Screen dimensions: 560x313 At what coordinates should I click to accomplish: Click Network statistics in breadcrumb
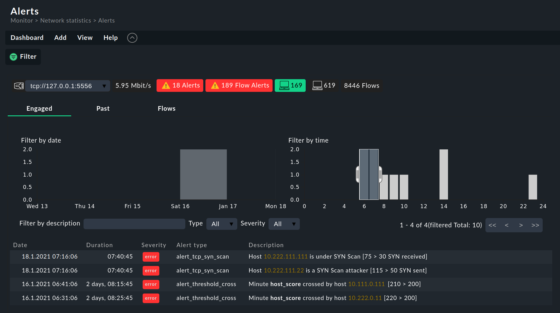click(x=66, y=21)
